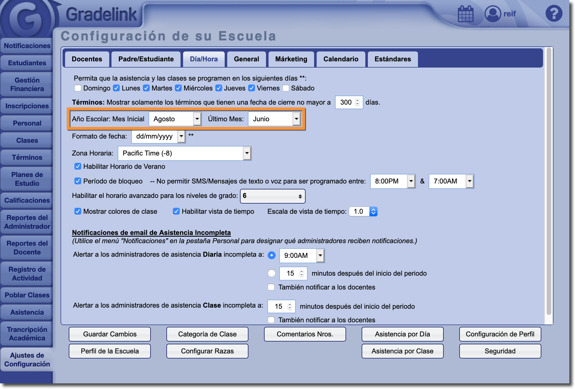Open the calendar icon in header
Screen dimensions: 575x389
465,14
